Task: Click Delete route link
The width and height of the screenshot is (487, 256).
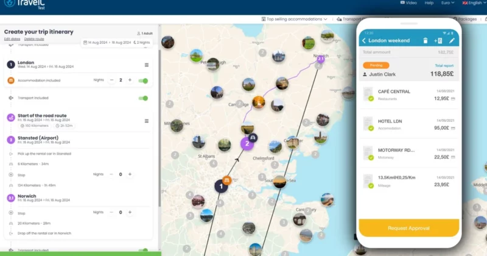Action: [34, 39]
